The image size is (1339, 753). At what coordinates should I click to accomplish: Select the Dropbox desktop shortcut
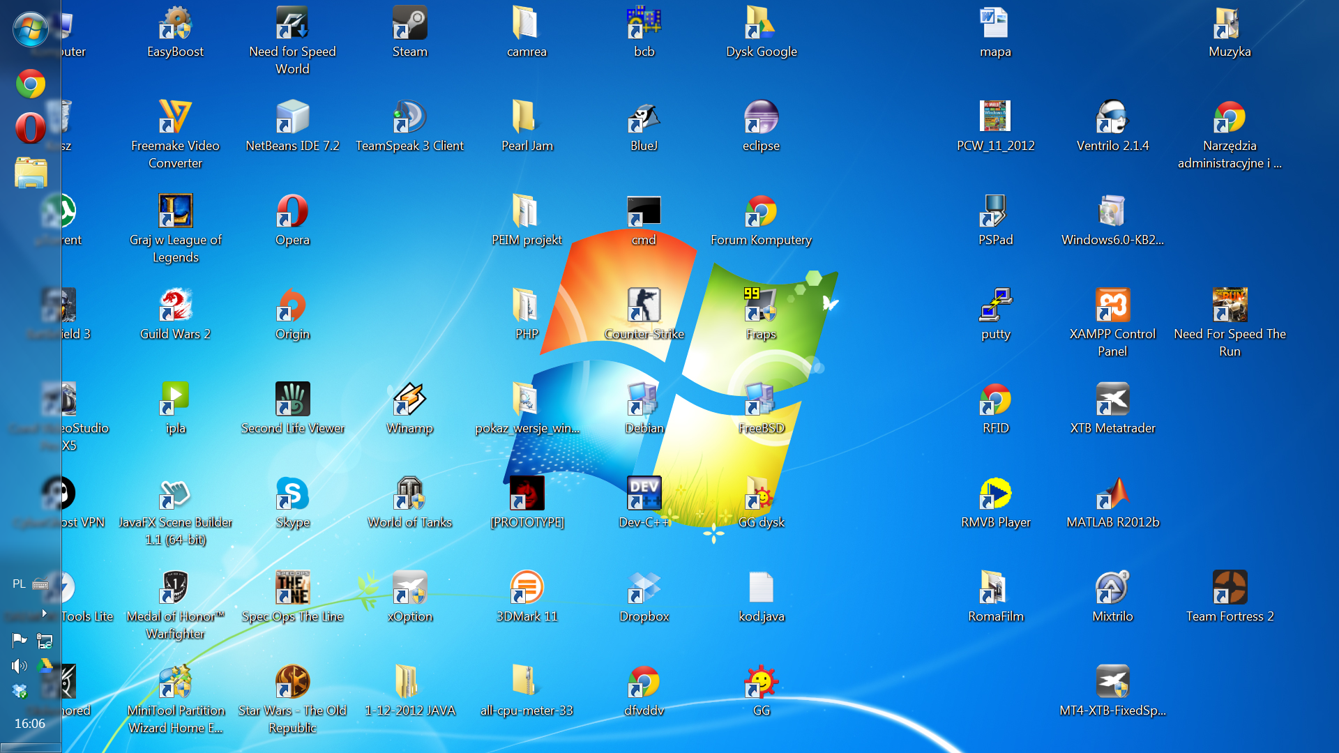(644, 597)
